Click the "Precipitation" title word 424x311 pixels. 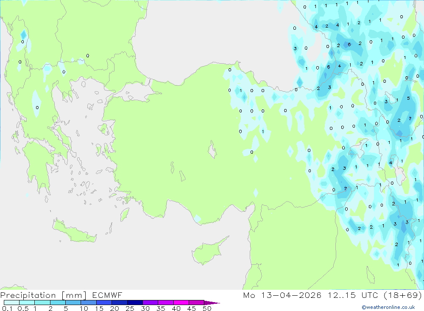28,295
